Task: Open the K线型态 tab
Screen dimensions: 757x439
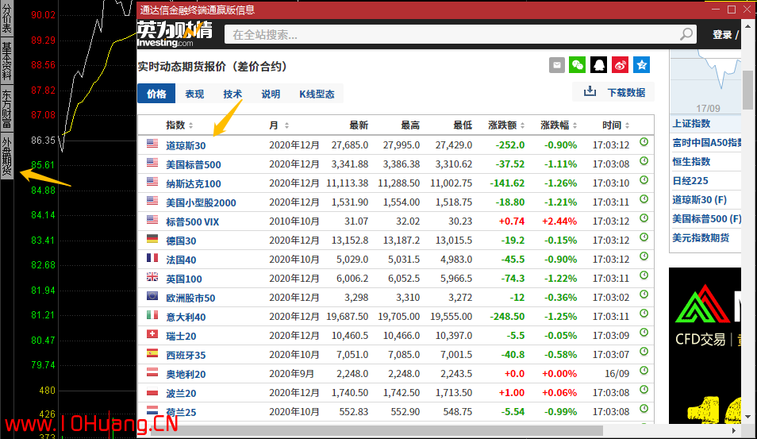Action: click(x=317, y=94)
